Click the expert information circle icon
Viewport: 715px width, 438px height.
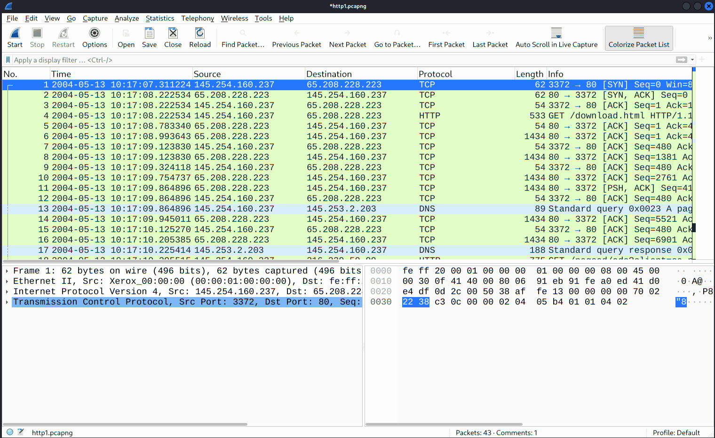[x=10, y=432]
